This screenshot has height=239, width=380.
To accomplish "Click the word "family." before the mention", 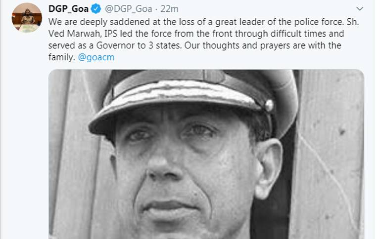I will point(62,57).
